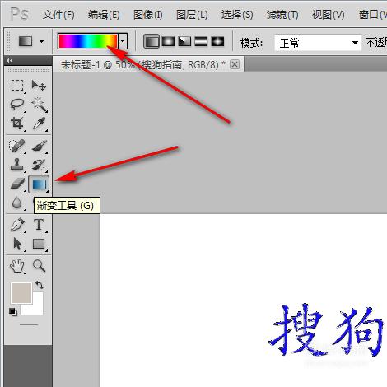This screenshot has width=387, height=387.
Task: Select the Move tool
Action: coord(39,86)
